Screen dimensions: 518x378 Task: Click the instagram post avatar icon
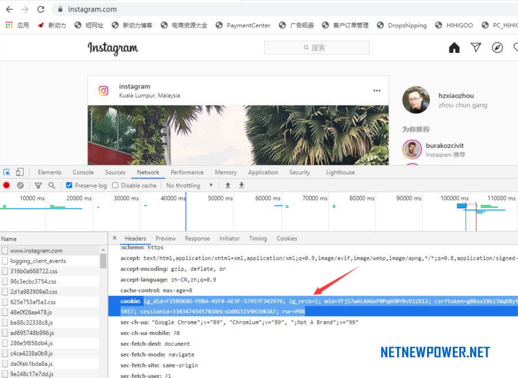click(x=104, y=90)
